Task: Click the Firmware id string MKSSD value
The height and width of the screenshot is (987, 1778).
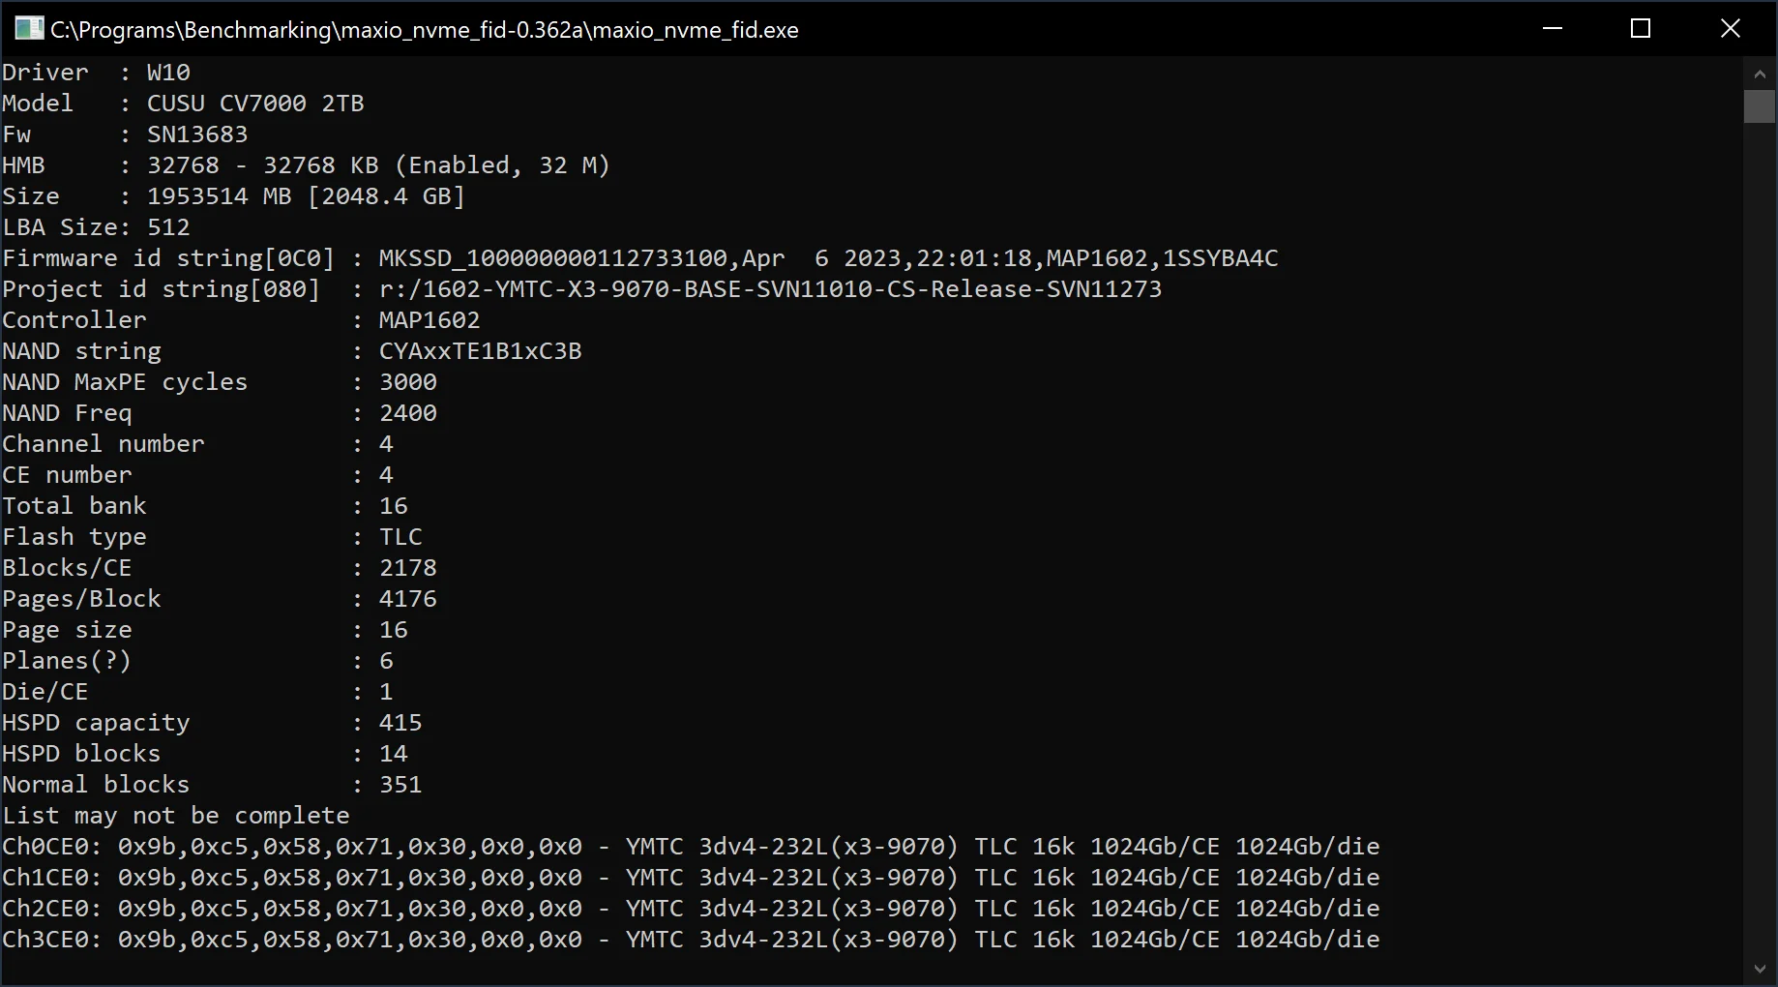Action: (x=828, y=258)
